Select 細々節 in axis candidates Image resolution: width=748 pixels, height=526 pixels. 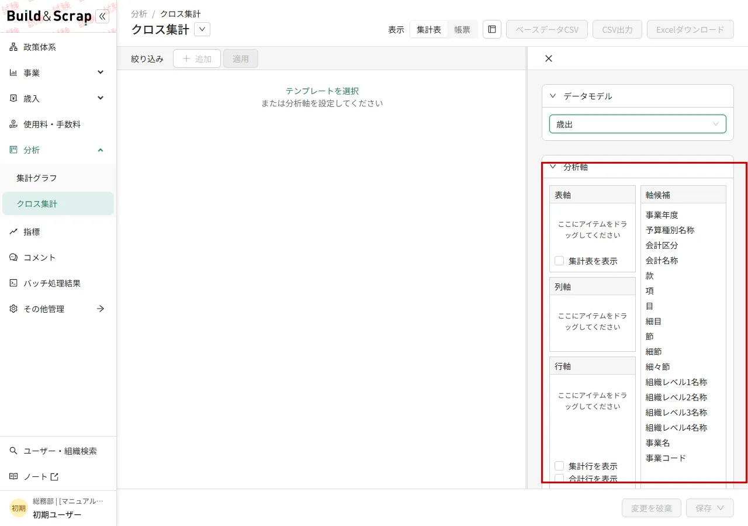pos(658,367)
